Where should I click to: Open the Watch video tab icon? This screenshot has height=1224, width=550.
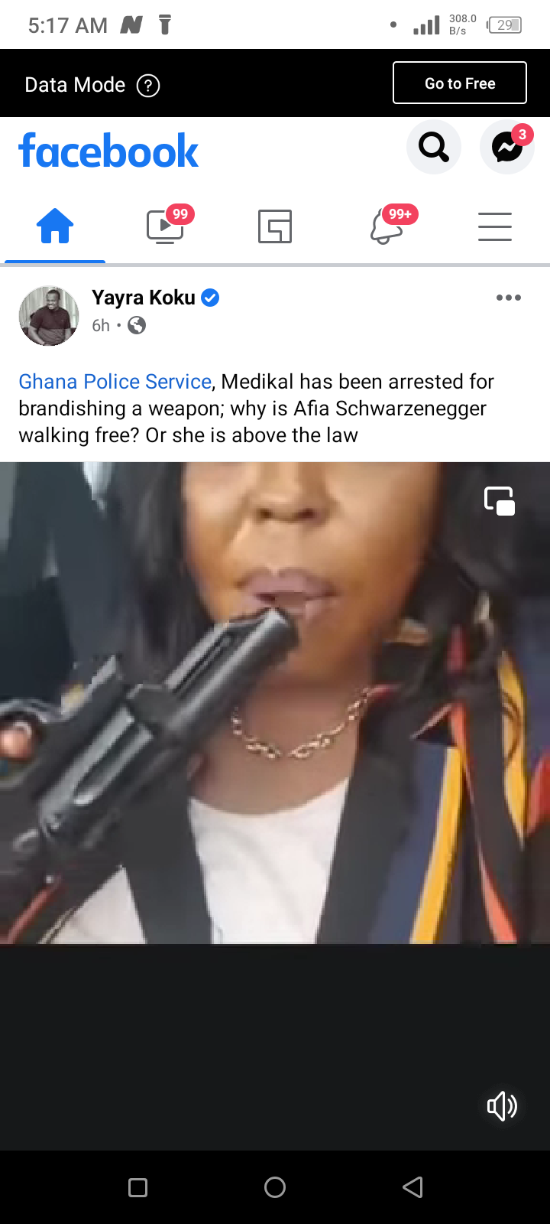tap(166, 226)
